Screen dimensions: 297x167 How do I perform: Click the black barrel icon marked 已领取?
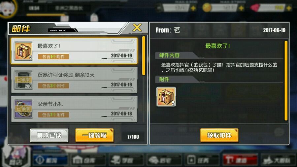[x=23, y=80]
